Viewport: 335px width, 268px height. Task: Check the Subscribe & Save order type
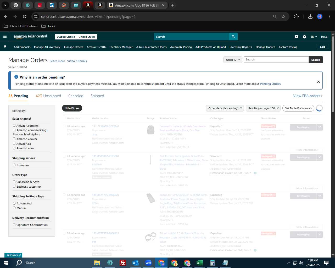tap(14, 182)
